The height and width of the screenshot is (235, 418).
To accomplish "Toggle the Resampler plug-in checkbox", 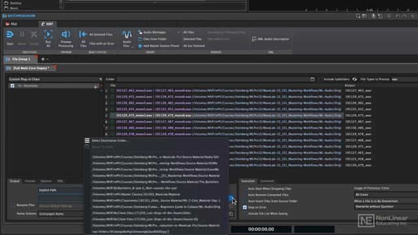I will tap(12, 86).
